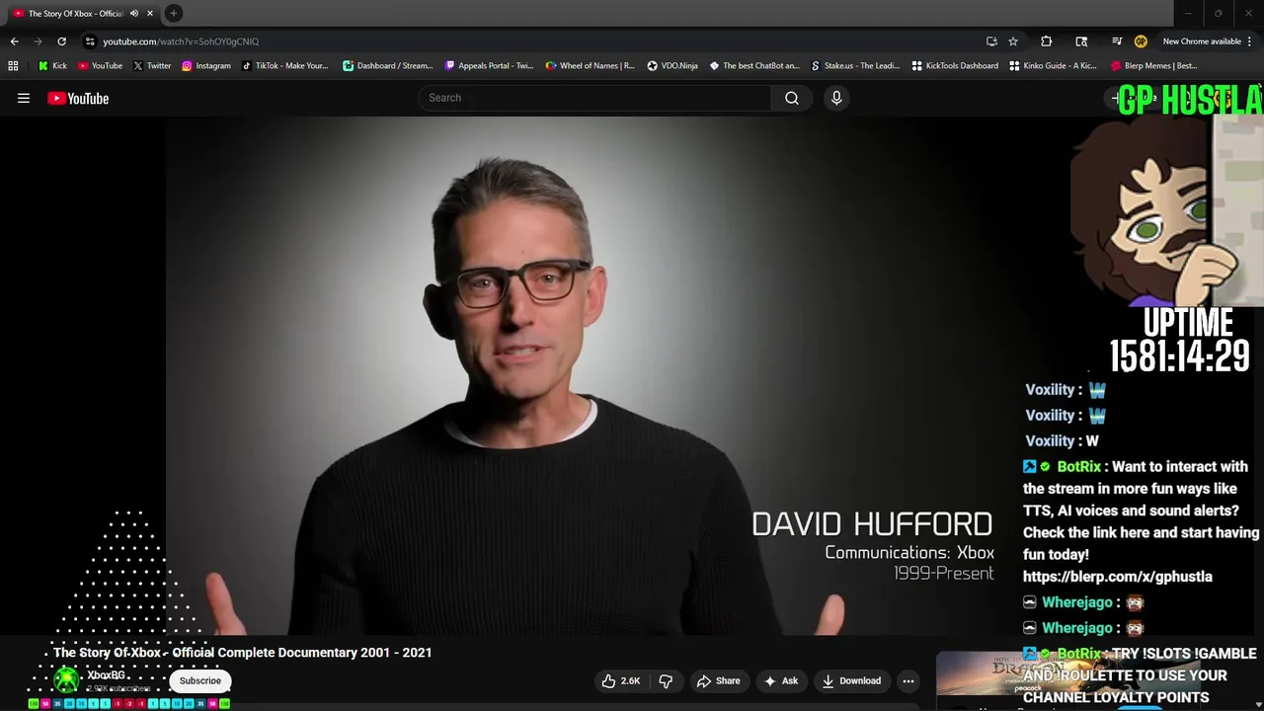The height and width of the screenshot is (711, 1264).
Task: Open the Instagram bookmark
Action: [205, 66]
